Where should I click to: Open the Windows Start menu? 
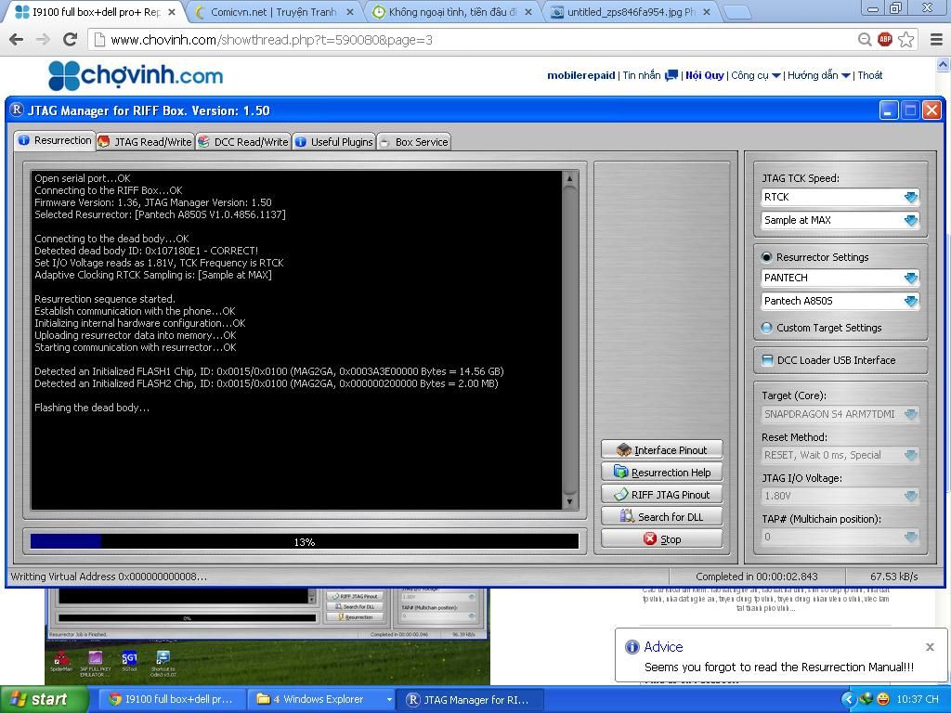point(44,700)
